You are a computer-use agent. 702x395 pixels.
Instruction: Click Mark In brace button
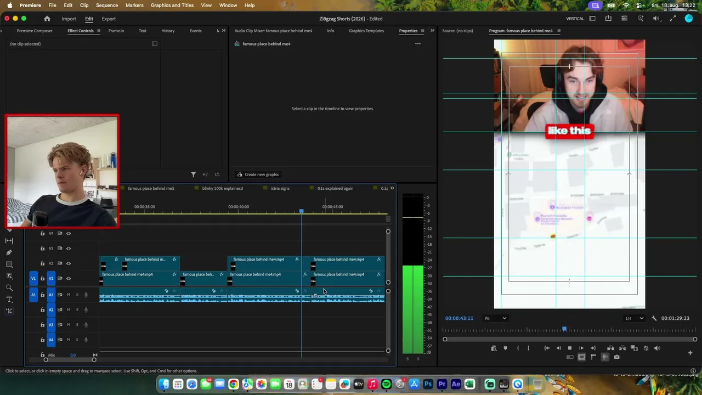coord(518,348)
